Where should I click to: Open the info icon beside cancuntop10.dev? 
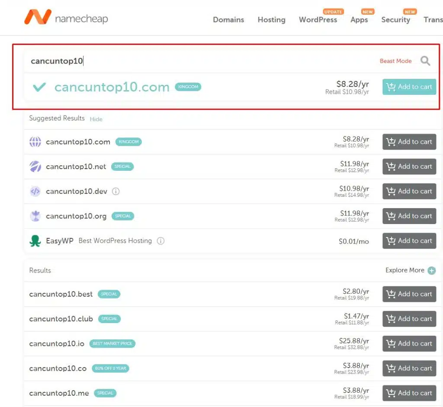click(x=116, y=191)
